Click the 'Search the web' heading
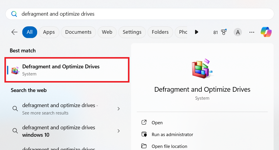Viewport: 279px width, 150px height. click(29, 90)
